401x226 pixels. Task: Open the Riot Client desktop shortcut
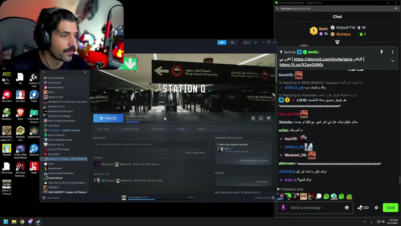[7, 96]
